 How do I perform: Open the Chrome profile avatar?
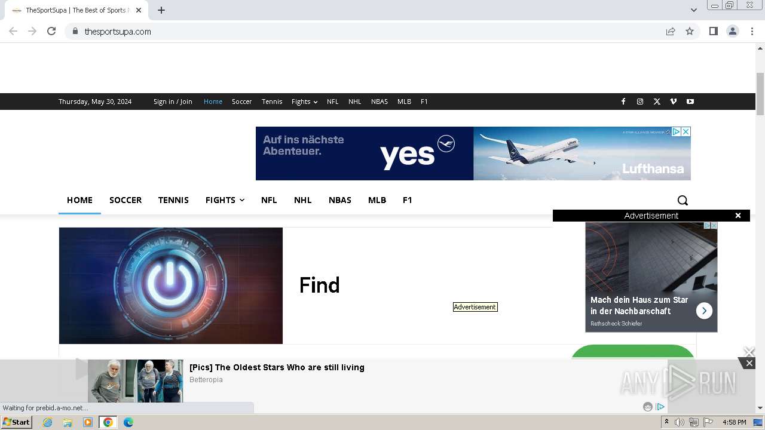[x=733, y=31]
